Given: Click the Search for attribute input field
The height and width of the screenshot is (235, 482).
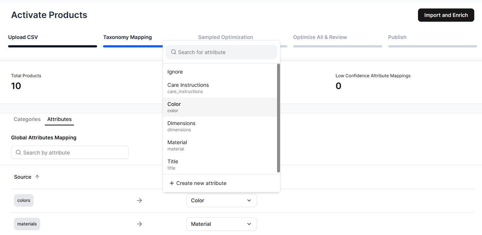Looking at the screenshot, I should click(221, 52).
